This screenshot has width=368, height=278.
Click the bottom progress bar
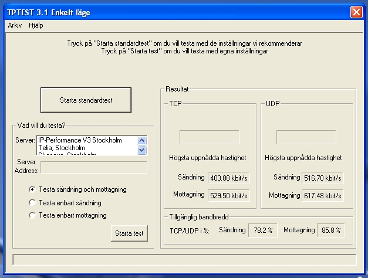(x=184, y=259)
